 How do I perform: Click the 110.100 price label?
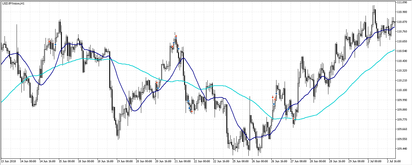(x=402, y=90)
